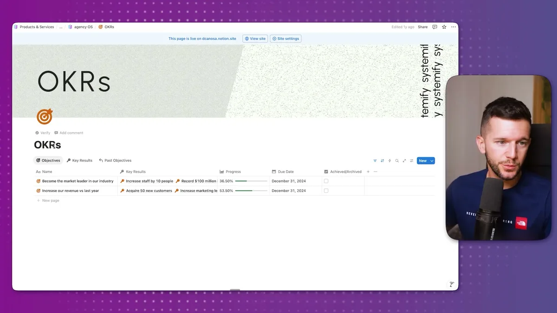
Task: Click the Site settings button
Action: tap(285, 38)
